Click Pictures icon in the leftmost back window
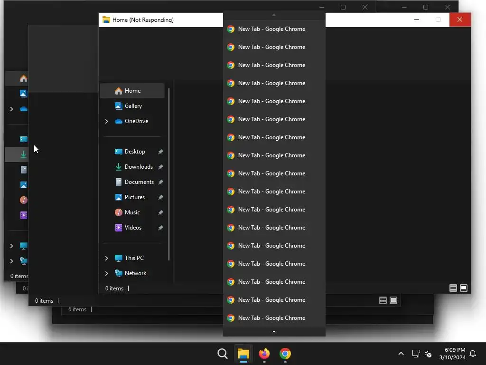486x365 pixels. [24, 185]
